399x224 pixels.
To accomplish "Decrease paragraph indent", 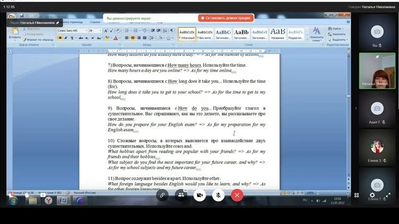I will pos(153,30).
